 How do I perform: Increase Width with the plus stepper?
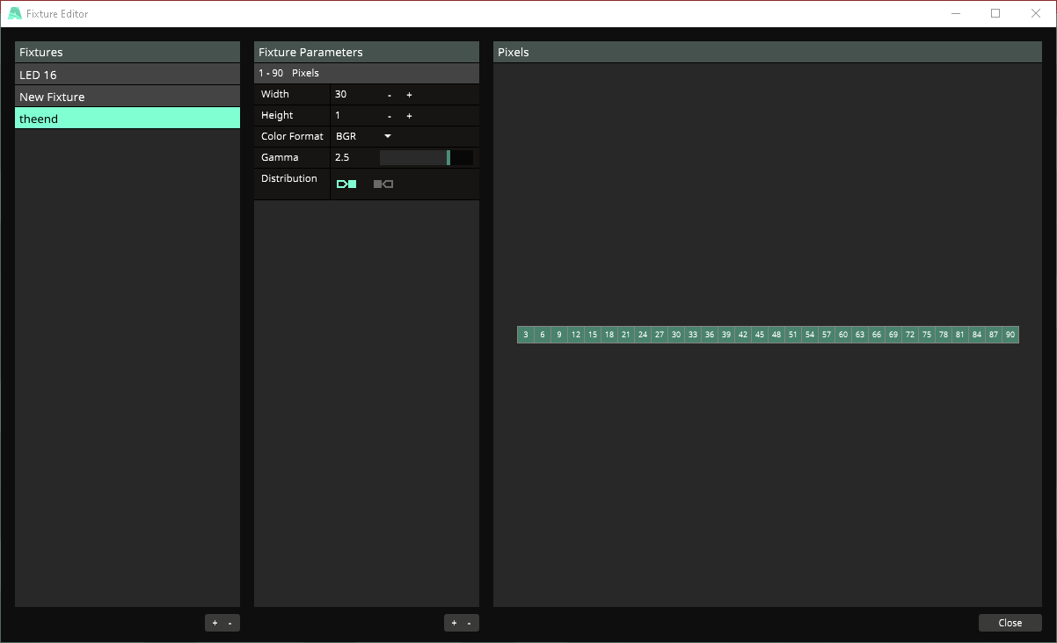coord(409,95)
